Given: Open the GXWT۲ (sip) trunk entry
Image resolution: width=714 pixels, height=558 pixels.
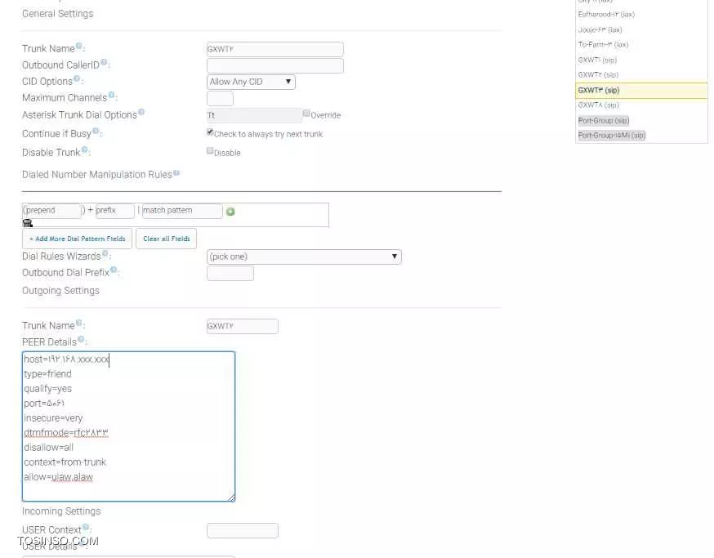Looking at the screenshot, I should coord(598,74).
